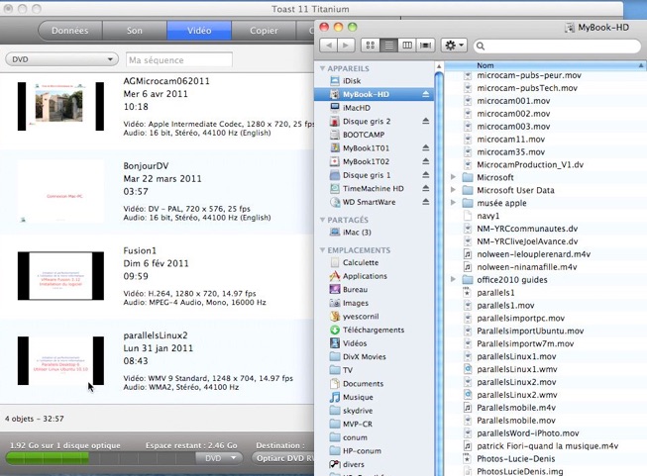
Task: Click the disc space usage progress bar
Action: click(101, 458)
